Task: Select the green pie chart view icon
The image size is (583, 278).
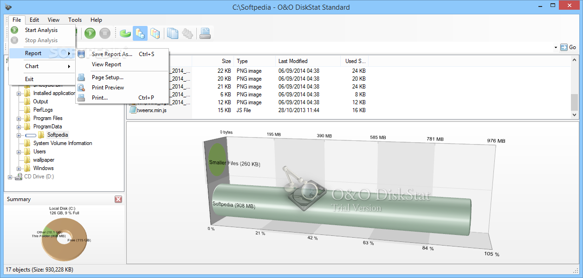Action: click(125, 33)
